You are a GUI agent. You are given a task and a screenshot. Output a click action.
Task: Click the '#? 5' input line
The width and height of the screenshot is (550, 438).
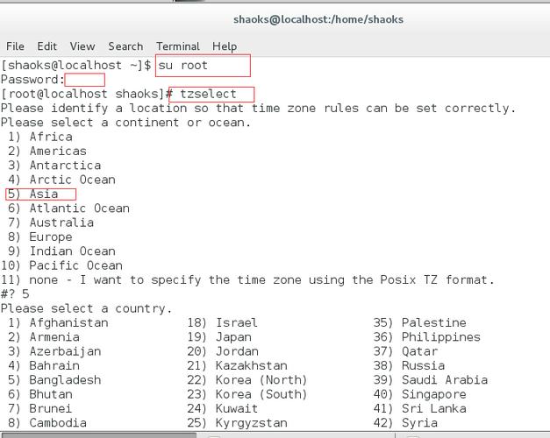[15, 294]
